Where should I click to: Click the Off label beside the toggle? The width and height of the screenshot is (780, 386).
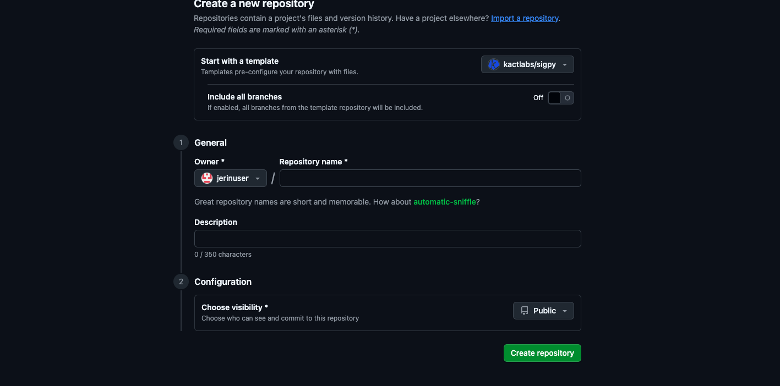pyautogui.click(x=538, y=98)
